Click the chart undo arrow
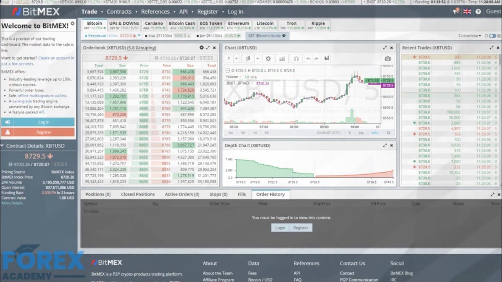The image size is (502, 282). point(308,58)
